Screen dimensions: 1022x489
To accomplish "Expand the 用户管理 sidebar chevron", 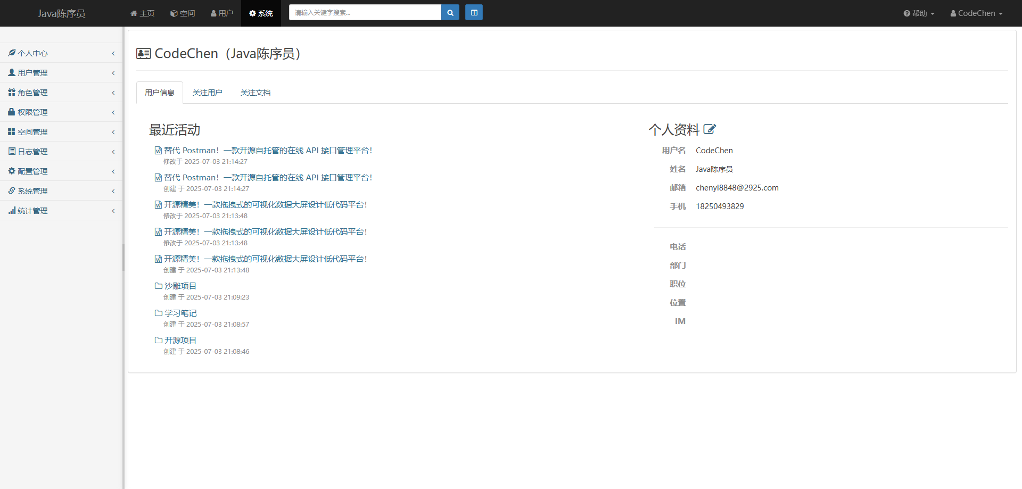I will coord(113,73).
